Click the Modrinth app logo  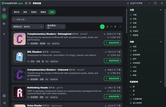click(12, 3)
